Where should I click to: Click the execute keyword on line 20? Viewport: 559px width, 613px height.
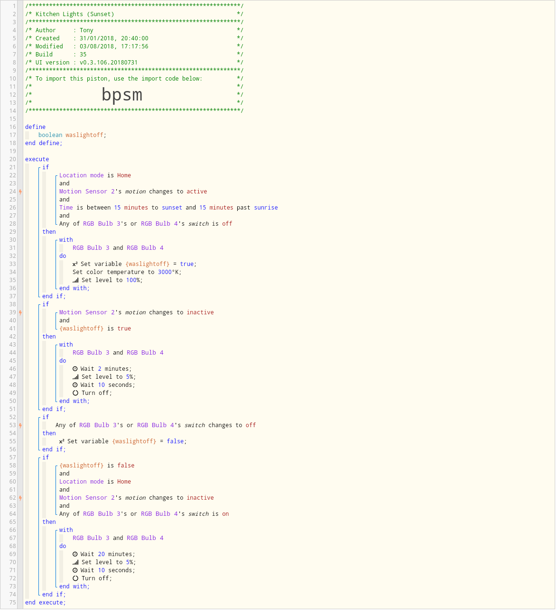[37, 159]
